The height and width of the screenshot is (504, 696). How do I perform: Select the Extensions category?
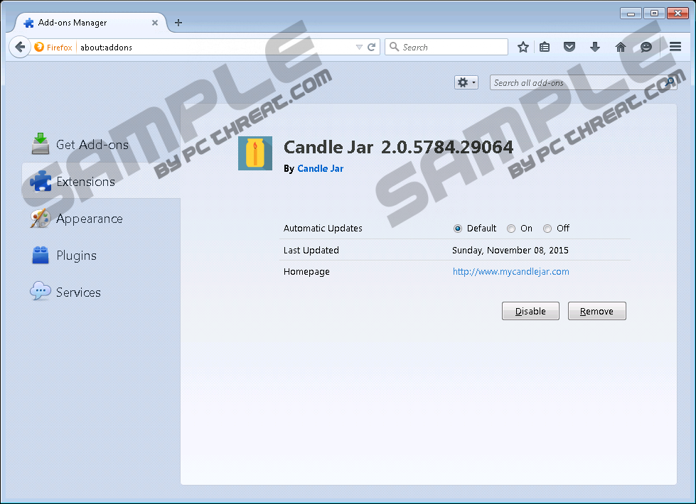[101, 181]
